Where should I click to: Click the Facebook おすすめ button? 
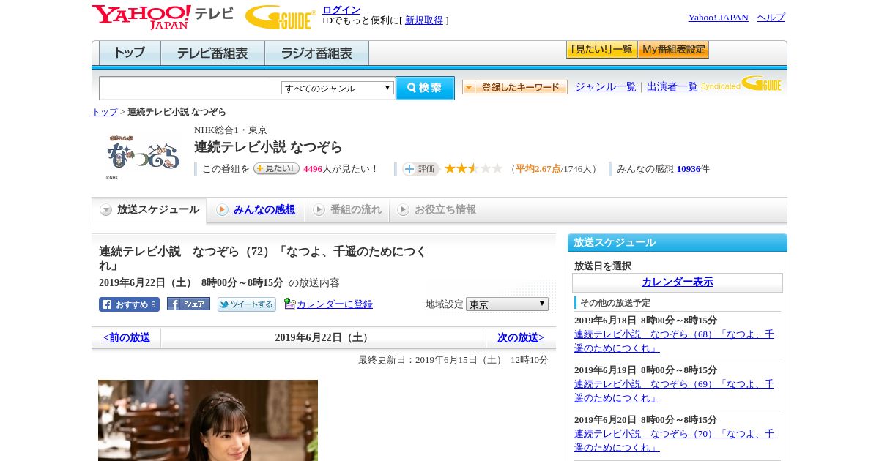pos(129,304)
